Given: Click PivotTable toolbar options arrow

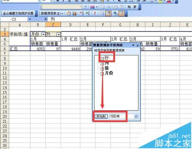Looking at the screenshot, I should click(126, 13).
